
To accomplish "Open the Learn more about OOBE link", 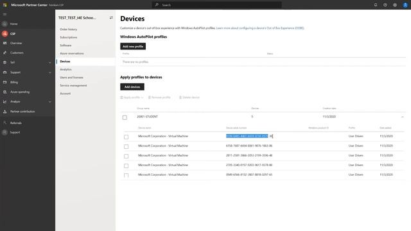I will click(x=260, y=28).
